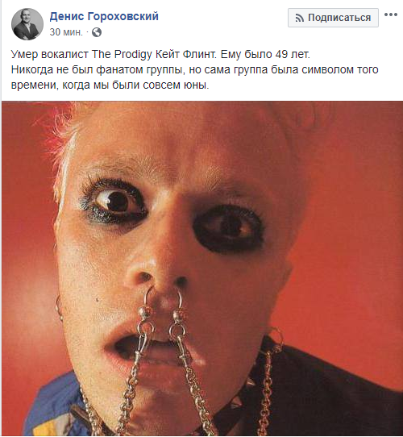
Task: Click the dark-painted eye in the photo
Action: click(x=229, y=228)
